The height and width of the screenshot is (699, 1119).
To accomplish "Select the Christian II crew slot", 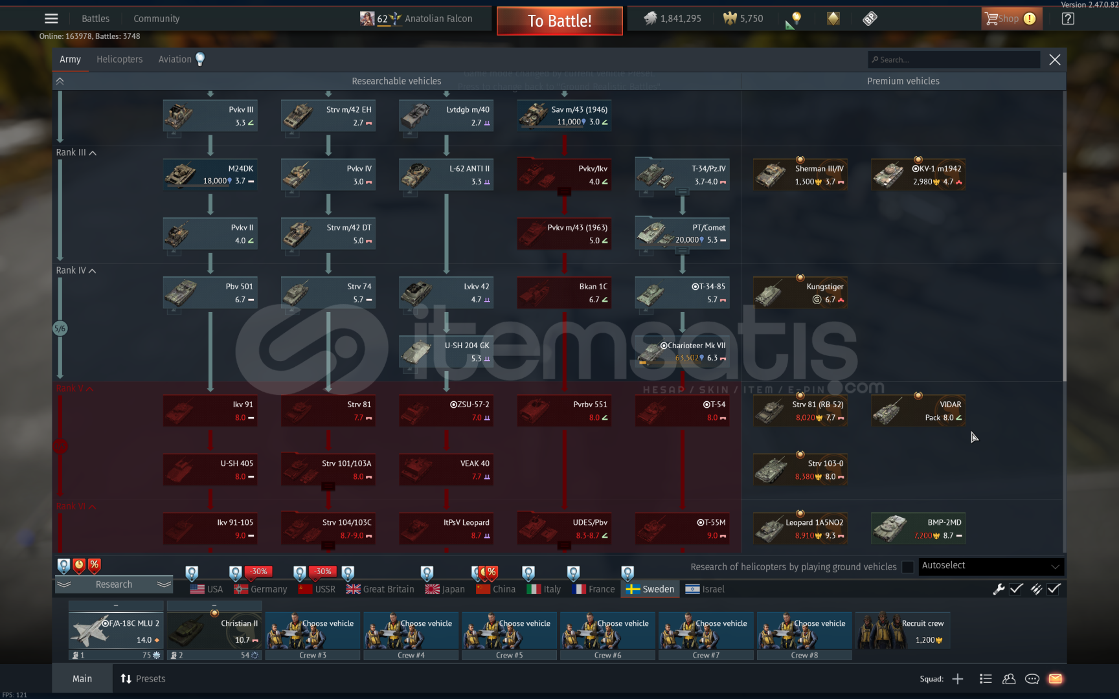I will coord(214,631).
